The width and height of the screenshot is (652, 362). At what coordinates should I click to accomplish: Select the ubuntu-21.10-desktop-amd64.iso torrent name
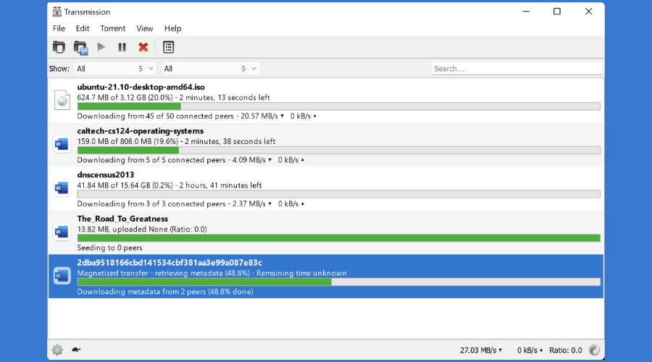141,87
